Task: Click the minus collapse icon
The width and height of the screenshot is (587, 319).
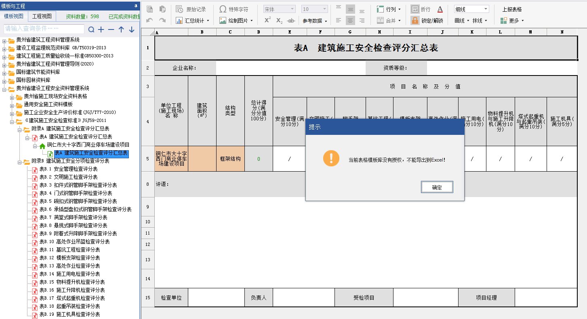Action: (111, 29)
